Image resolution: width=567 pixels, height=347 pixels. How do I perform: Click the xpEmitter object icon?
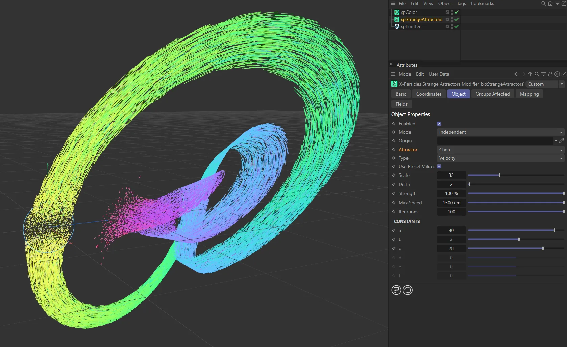pyautogui.click(x=397, y=26)
